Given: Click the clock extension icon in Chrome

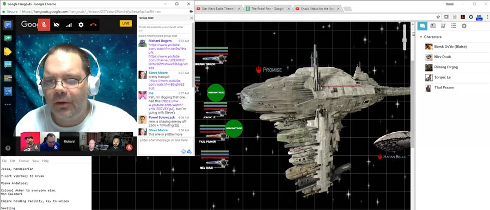Looking at the screenshot, I should pos(471,17).
